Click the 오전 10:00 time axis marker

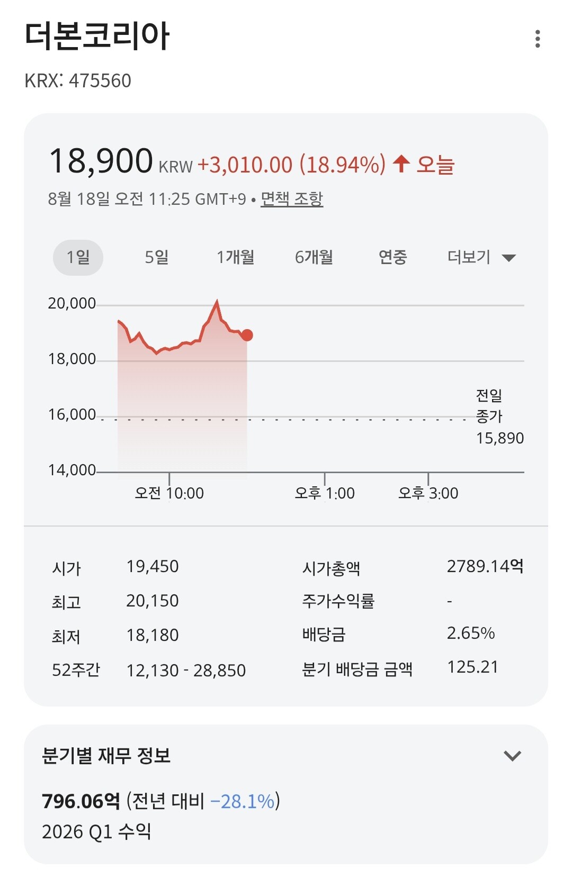(169, 493)
